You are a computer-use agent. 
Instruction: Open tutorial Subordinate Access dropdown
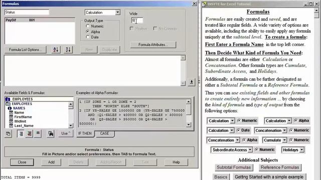click(x=250, y=150)
